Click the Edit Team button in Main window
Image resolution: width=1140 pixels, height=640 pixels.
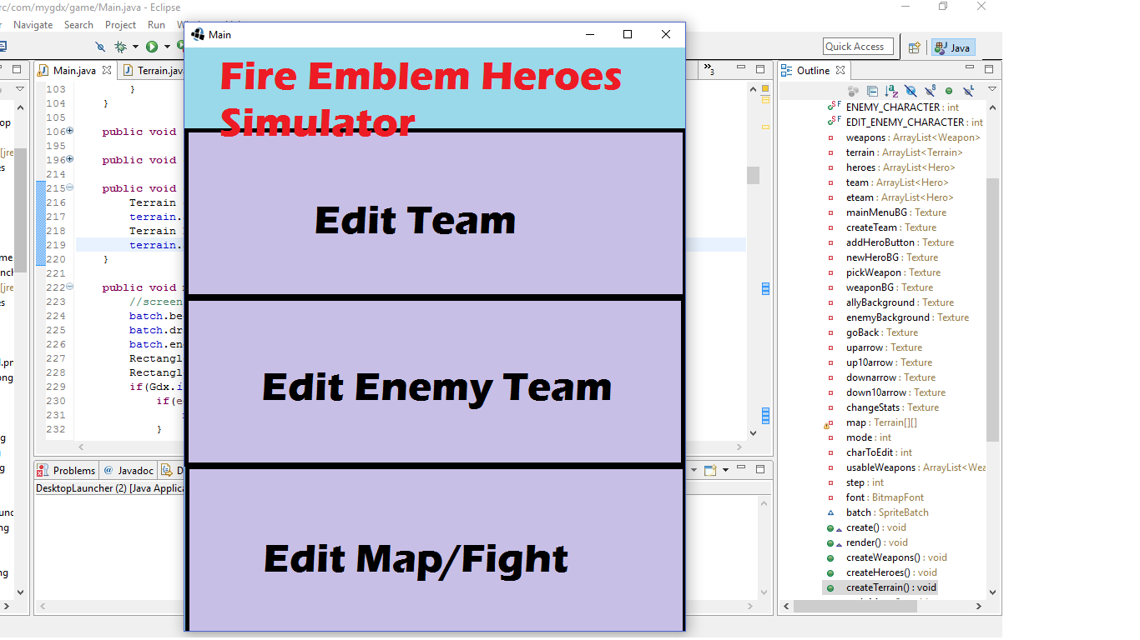tap(435, 213)
